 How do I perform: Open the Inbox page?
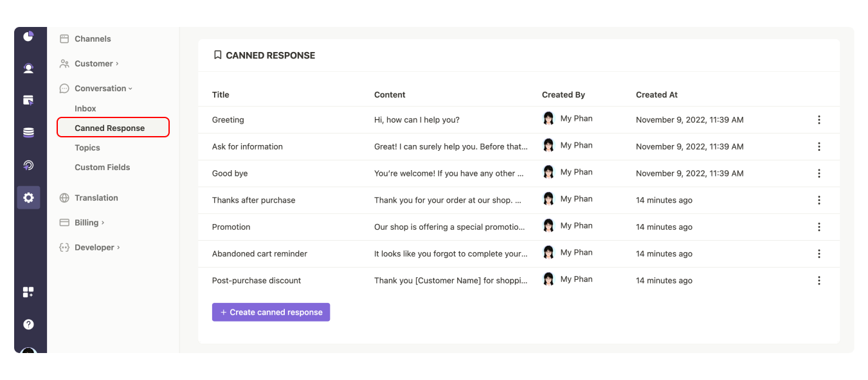(x=85, y=108)
